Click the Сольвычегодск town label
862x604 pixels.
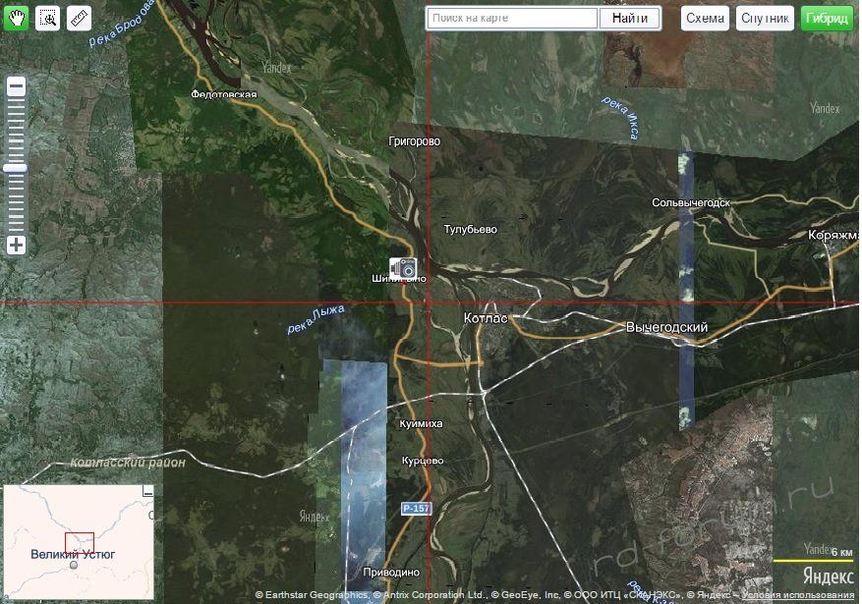[x=691, y=202]
